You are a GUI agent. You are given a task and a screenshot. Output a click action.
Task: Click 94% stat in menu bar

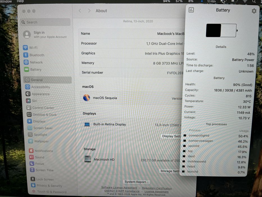(x=167, y=1)
